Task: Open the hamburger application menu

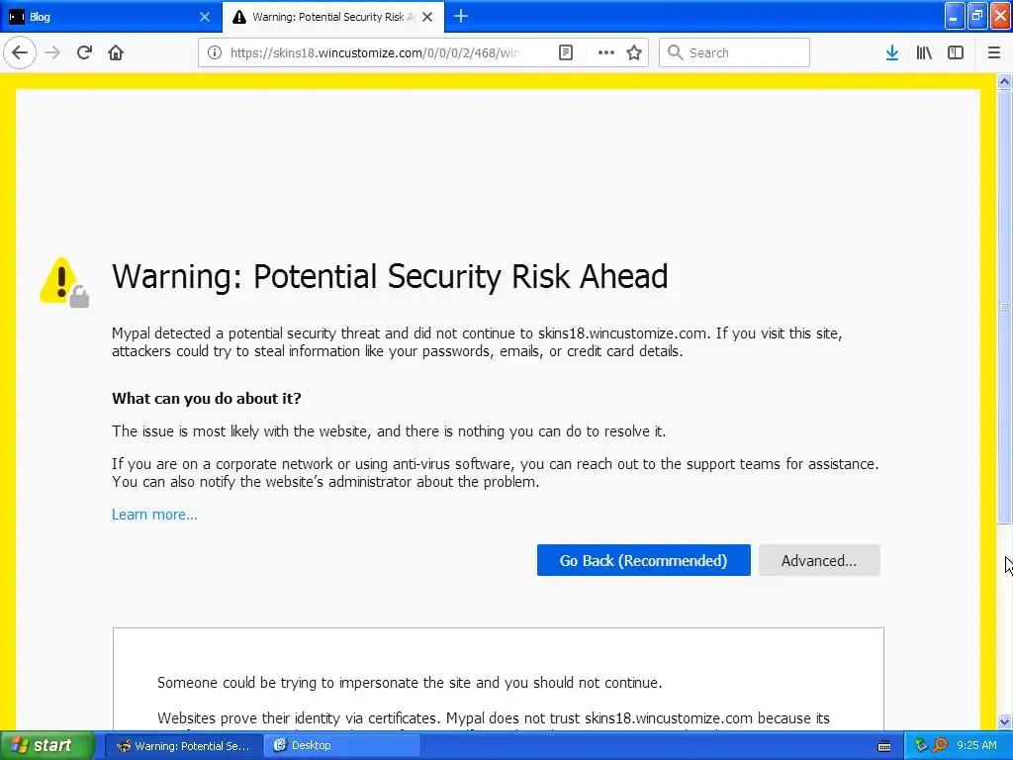Action: 994,52
